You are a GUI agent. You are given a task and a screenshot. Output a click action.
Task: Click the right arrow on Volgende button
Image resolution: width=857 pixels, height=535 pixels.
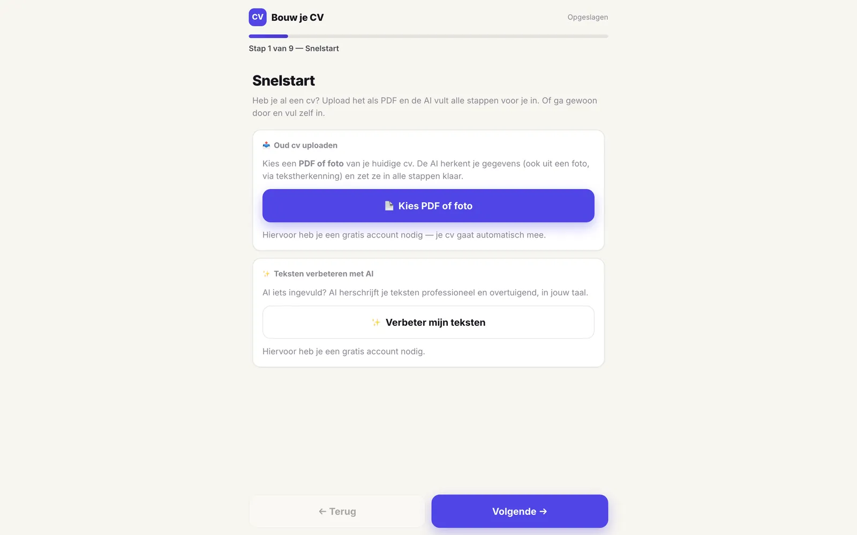(543, 511)
